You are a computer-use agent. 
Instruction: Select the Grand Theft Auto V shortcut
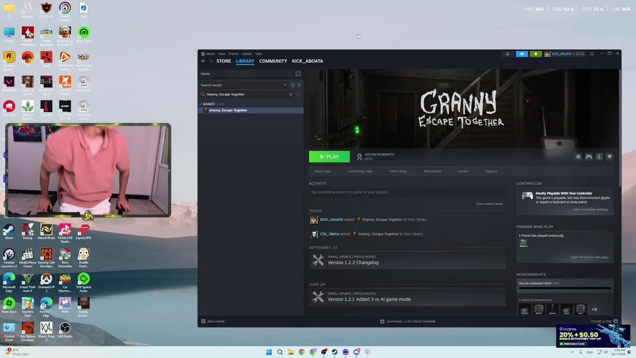(27, 281)
